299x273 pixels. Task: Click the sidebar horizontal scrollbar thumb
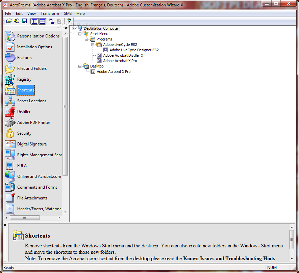coord(25,218)
